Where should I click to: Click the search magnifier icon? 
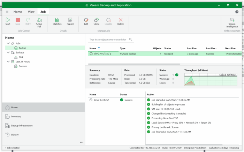click(x=131, y=40)
